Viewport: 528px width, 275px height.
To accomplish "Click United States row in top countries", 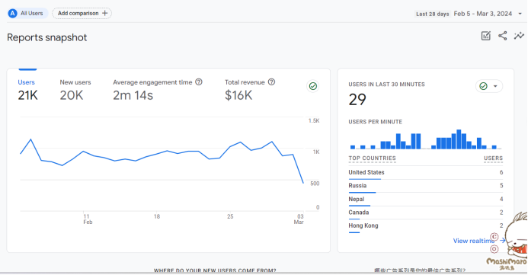I will point(426,172).
